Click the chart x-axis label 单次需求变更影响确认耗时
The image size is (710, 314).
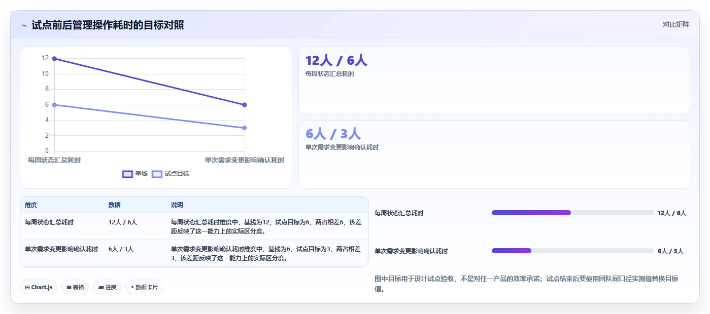245,160
